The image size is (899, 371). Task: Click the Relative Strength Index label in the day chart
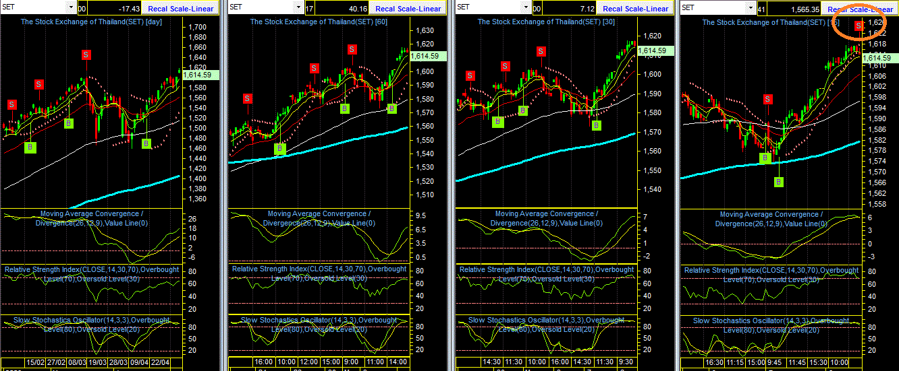tap(92, 273)
